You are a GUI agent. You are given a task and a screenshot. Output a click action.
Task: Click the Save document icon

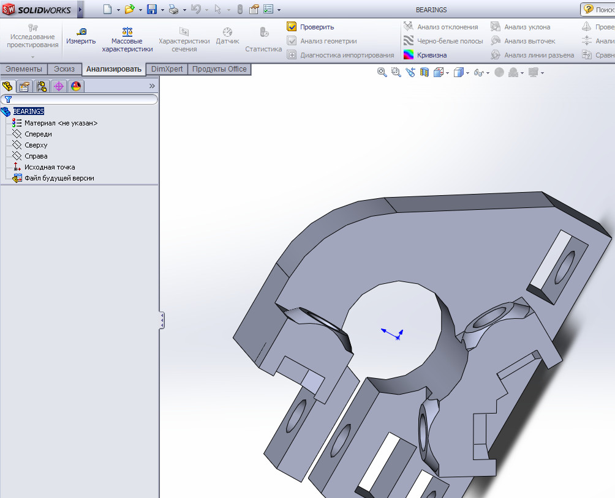coord(151,9)
